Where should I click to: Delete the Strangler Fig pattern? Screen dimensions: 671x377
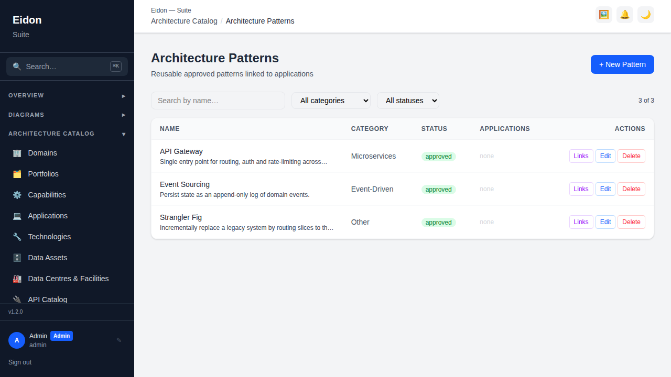(x=631, y=222)
